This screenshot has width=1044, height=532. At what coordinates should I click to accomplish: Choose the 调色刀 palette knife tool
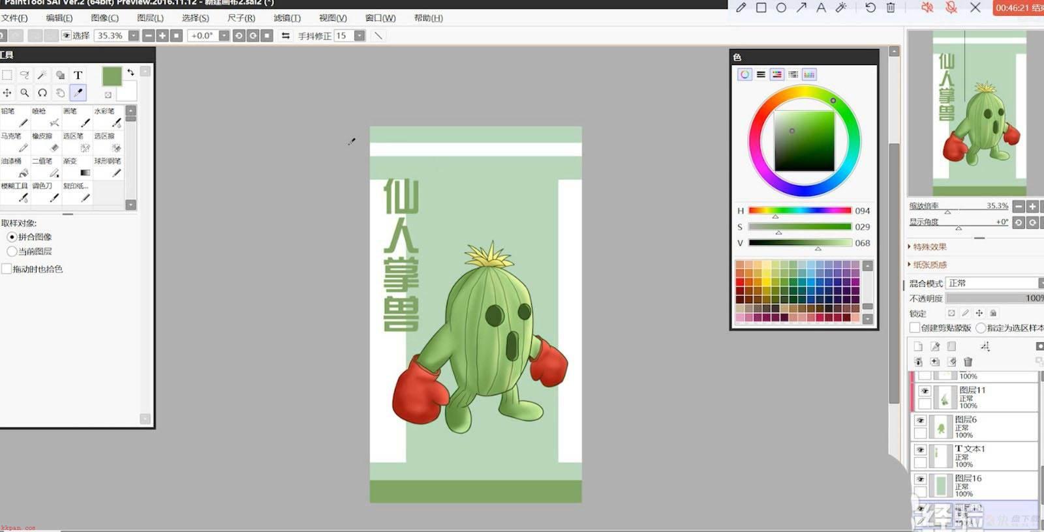(46, 192)
